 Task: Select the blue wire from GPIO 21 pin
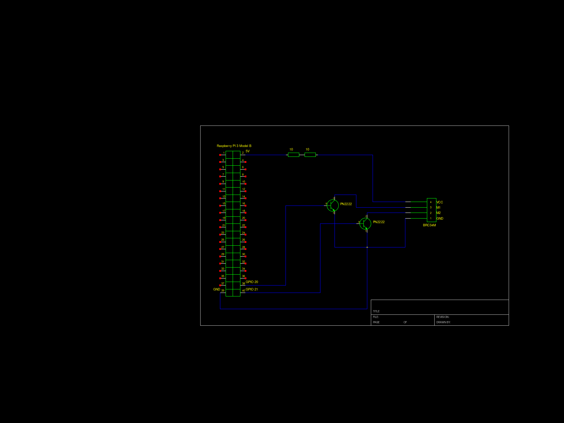point(320,258)
